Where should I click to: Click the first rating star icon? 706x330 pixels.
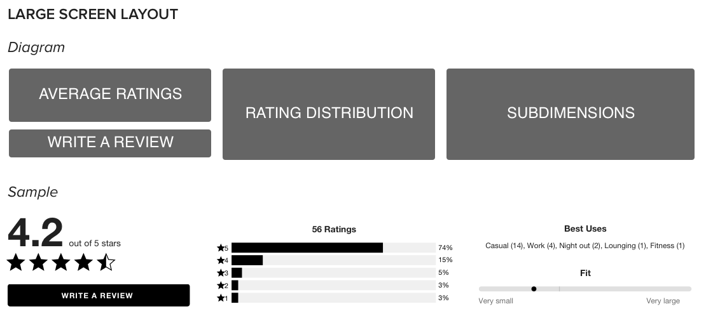(x=16, y=262)
